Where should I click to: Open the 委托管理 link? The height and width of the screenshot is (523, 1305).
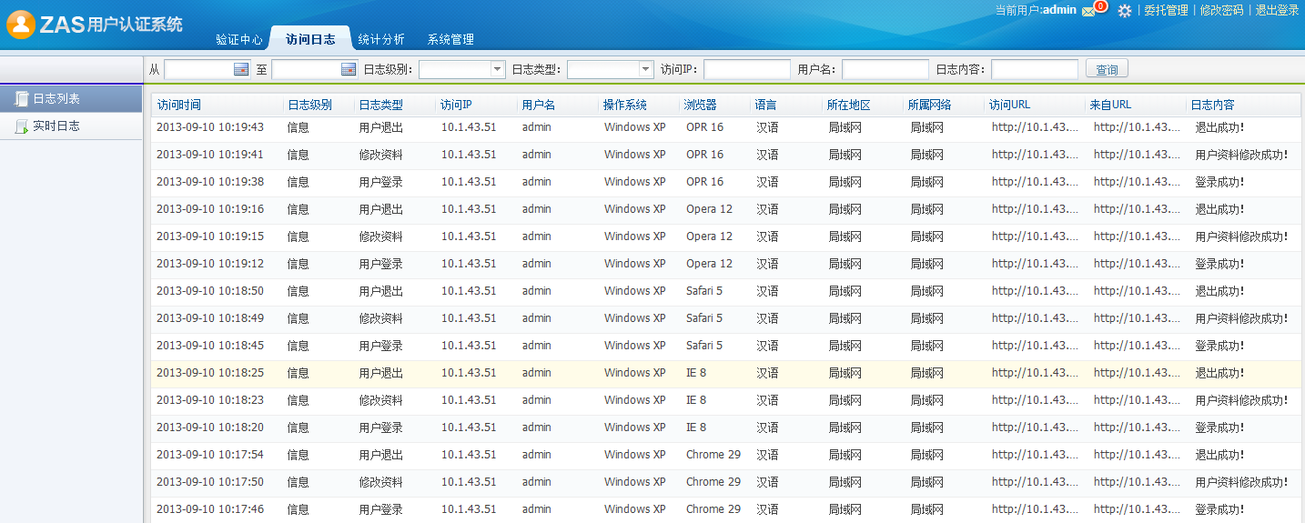1166,11
